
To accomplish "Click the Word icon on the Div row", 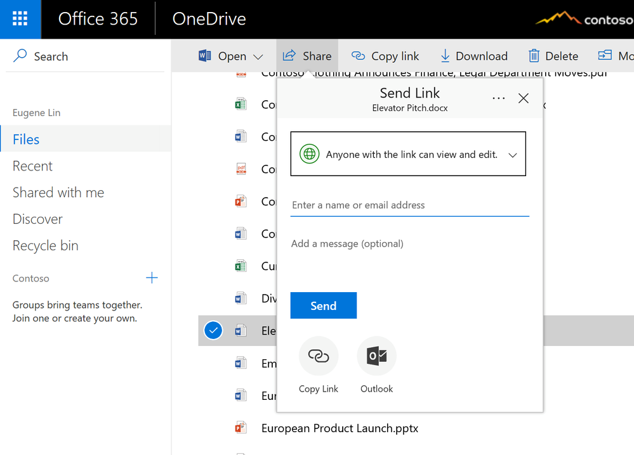I will pyautogui.click(x=241, y=298).
